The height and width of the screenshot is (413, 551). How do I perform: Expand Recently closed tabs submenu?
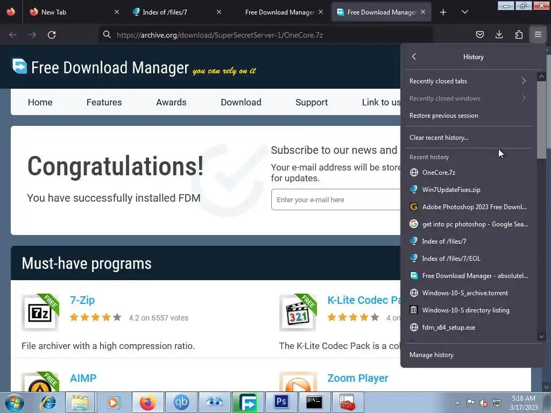pos(469,81)
